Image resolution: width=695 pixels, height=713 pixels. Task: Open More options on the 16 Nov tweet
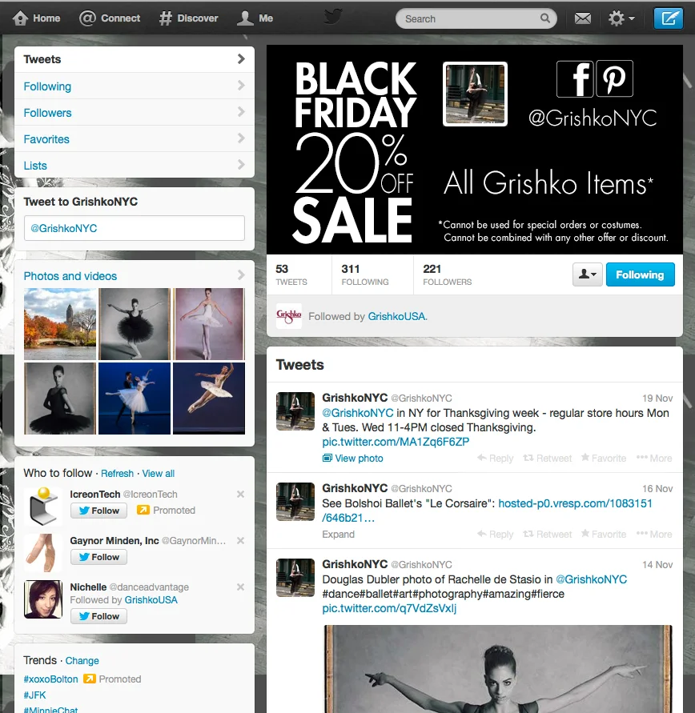(654, 534)
